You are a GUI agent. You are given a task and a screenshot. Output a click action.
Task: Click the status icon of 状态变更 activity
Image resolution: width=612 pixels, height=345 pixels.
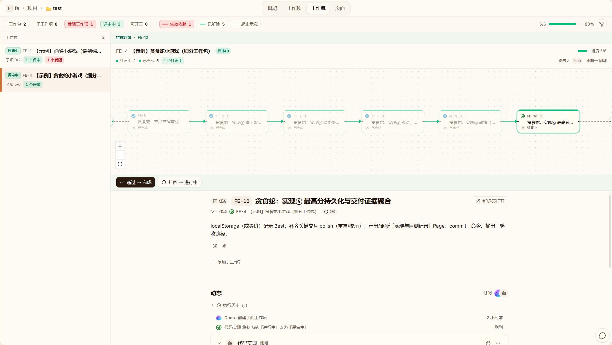219,327
